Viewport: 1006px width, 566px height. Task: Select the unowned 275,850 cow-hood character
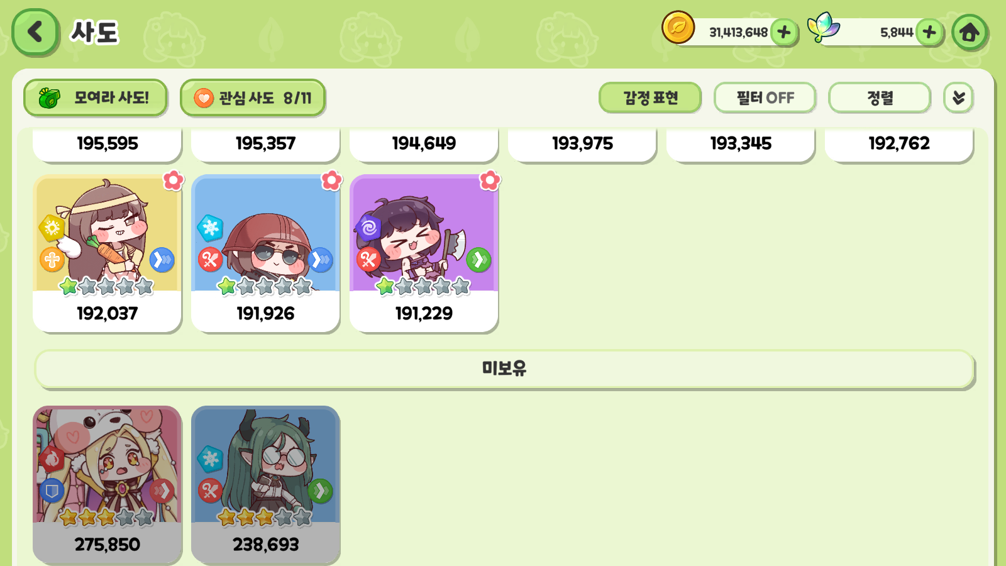[108, 484]
